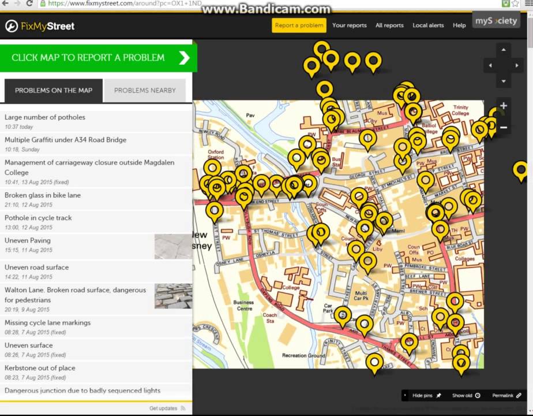This screenshot has width=533, height=416.
Task: Pan the map up arrow
Action: click(x=504, y=50)
